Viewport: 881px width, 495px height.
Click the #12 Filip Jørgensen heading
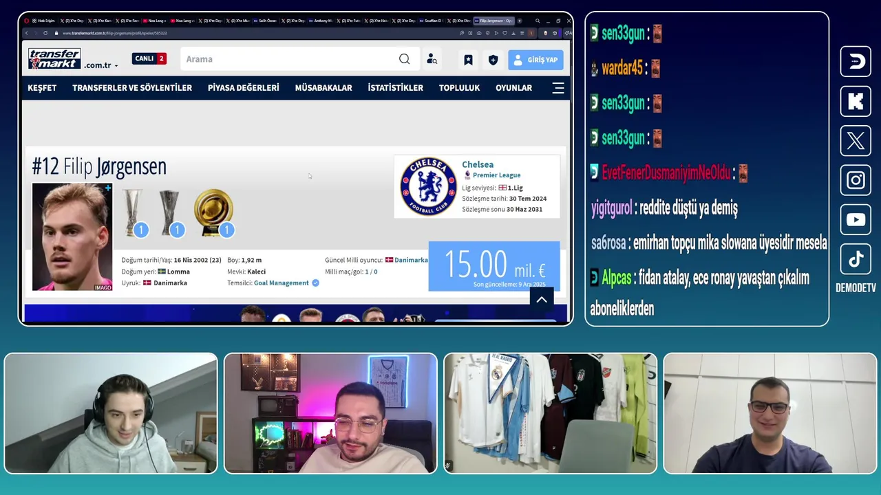(x=99, y=166)
